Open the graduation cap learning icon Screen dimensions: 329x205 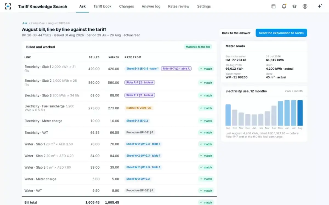point(294,6)
